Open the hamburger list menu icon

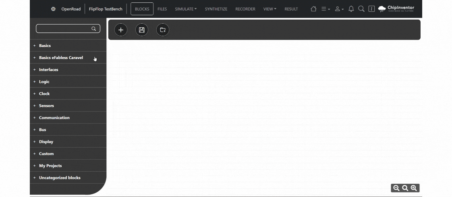click(x=326, y=9)
